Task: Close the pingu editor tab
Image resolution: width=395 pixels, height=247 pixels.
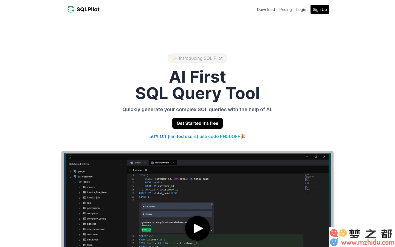Action: click(145, 163)
